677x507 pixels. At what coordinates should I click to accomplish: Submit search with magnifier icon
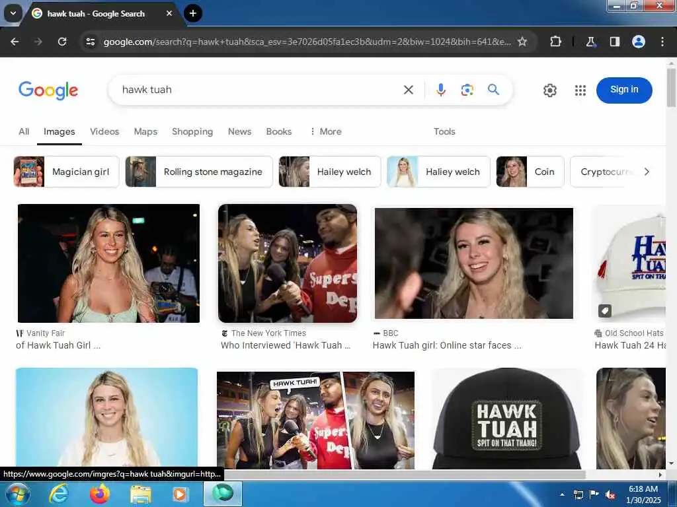coord(493,90)
